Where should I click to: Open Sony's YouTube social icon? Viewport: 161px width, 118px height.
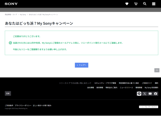[x=150, y=94]
